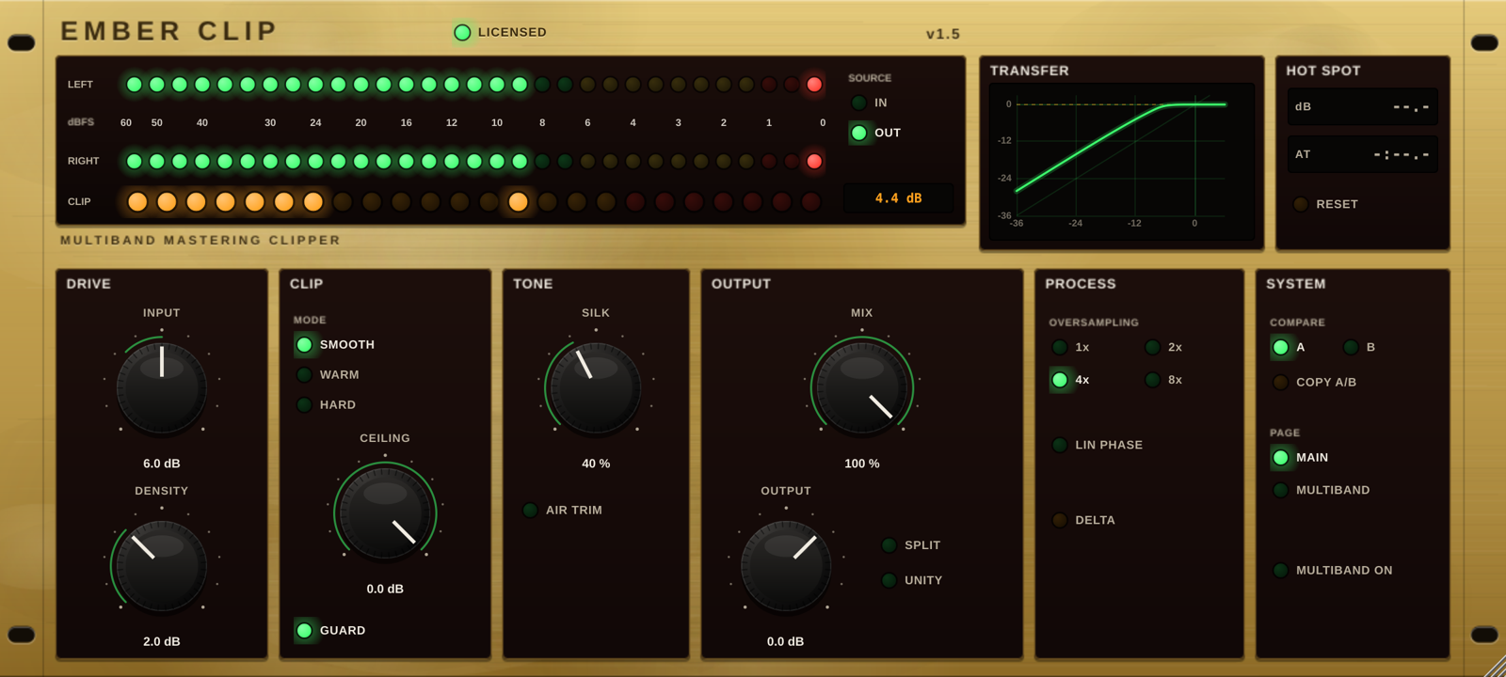
Task: Switch to the MAIN page
Action: [x=1300, y=458]
